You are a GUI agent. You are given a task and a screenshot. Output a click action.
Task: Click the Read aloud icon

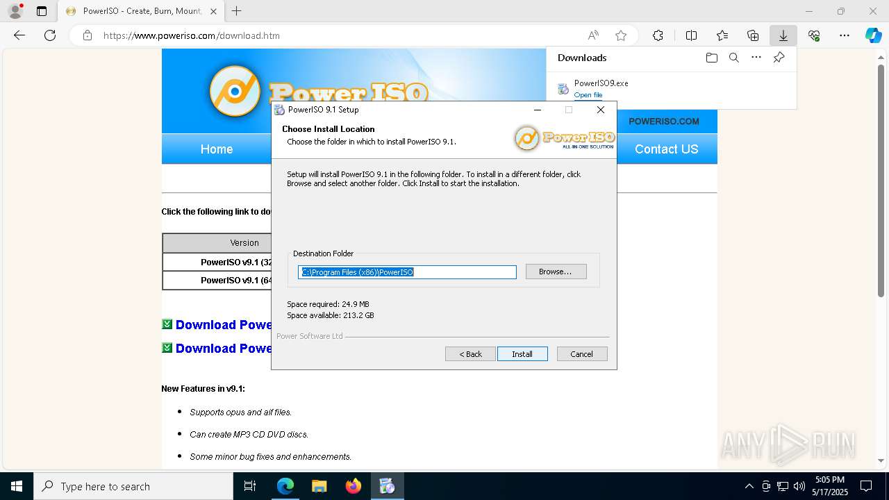593,35
